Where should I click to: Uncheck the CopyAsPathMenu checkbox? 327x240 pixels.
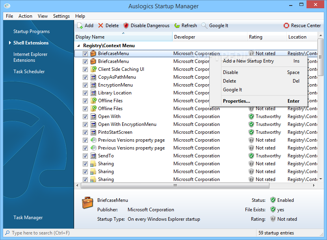(85, 77)
